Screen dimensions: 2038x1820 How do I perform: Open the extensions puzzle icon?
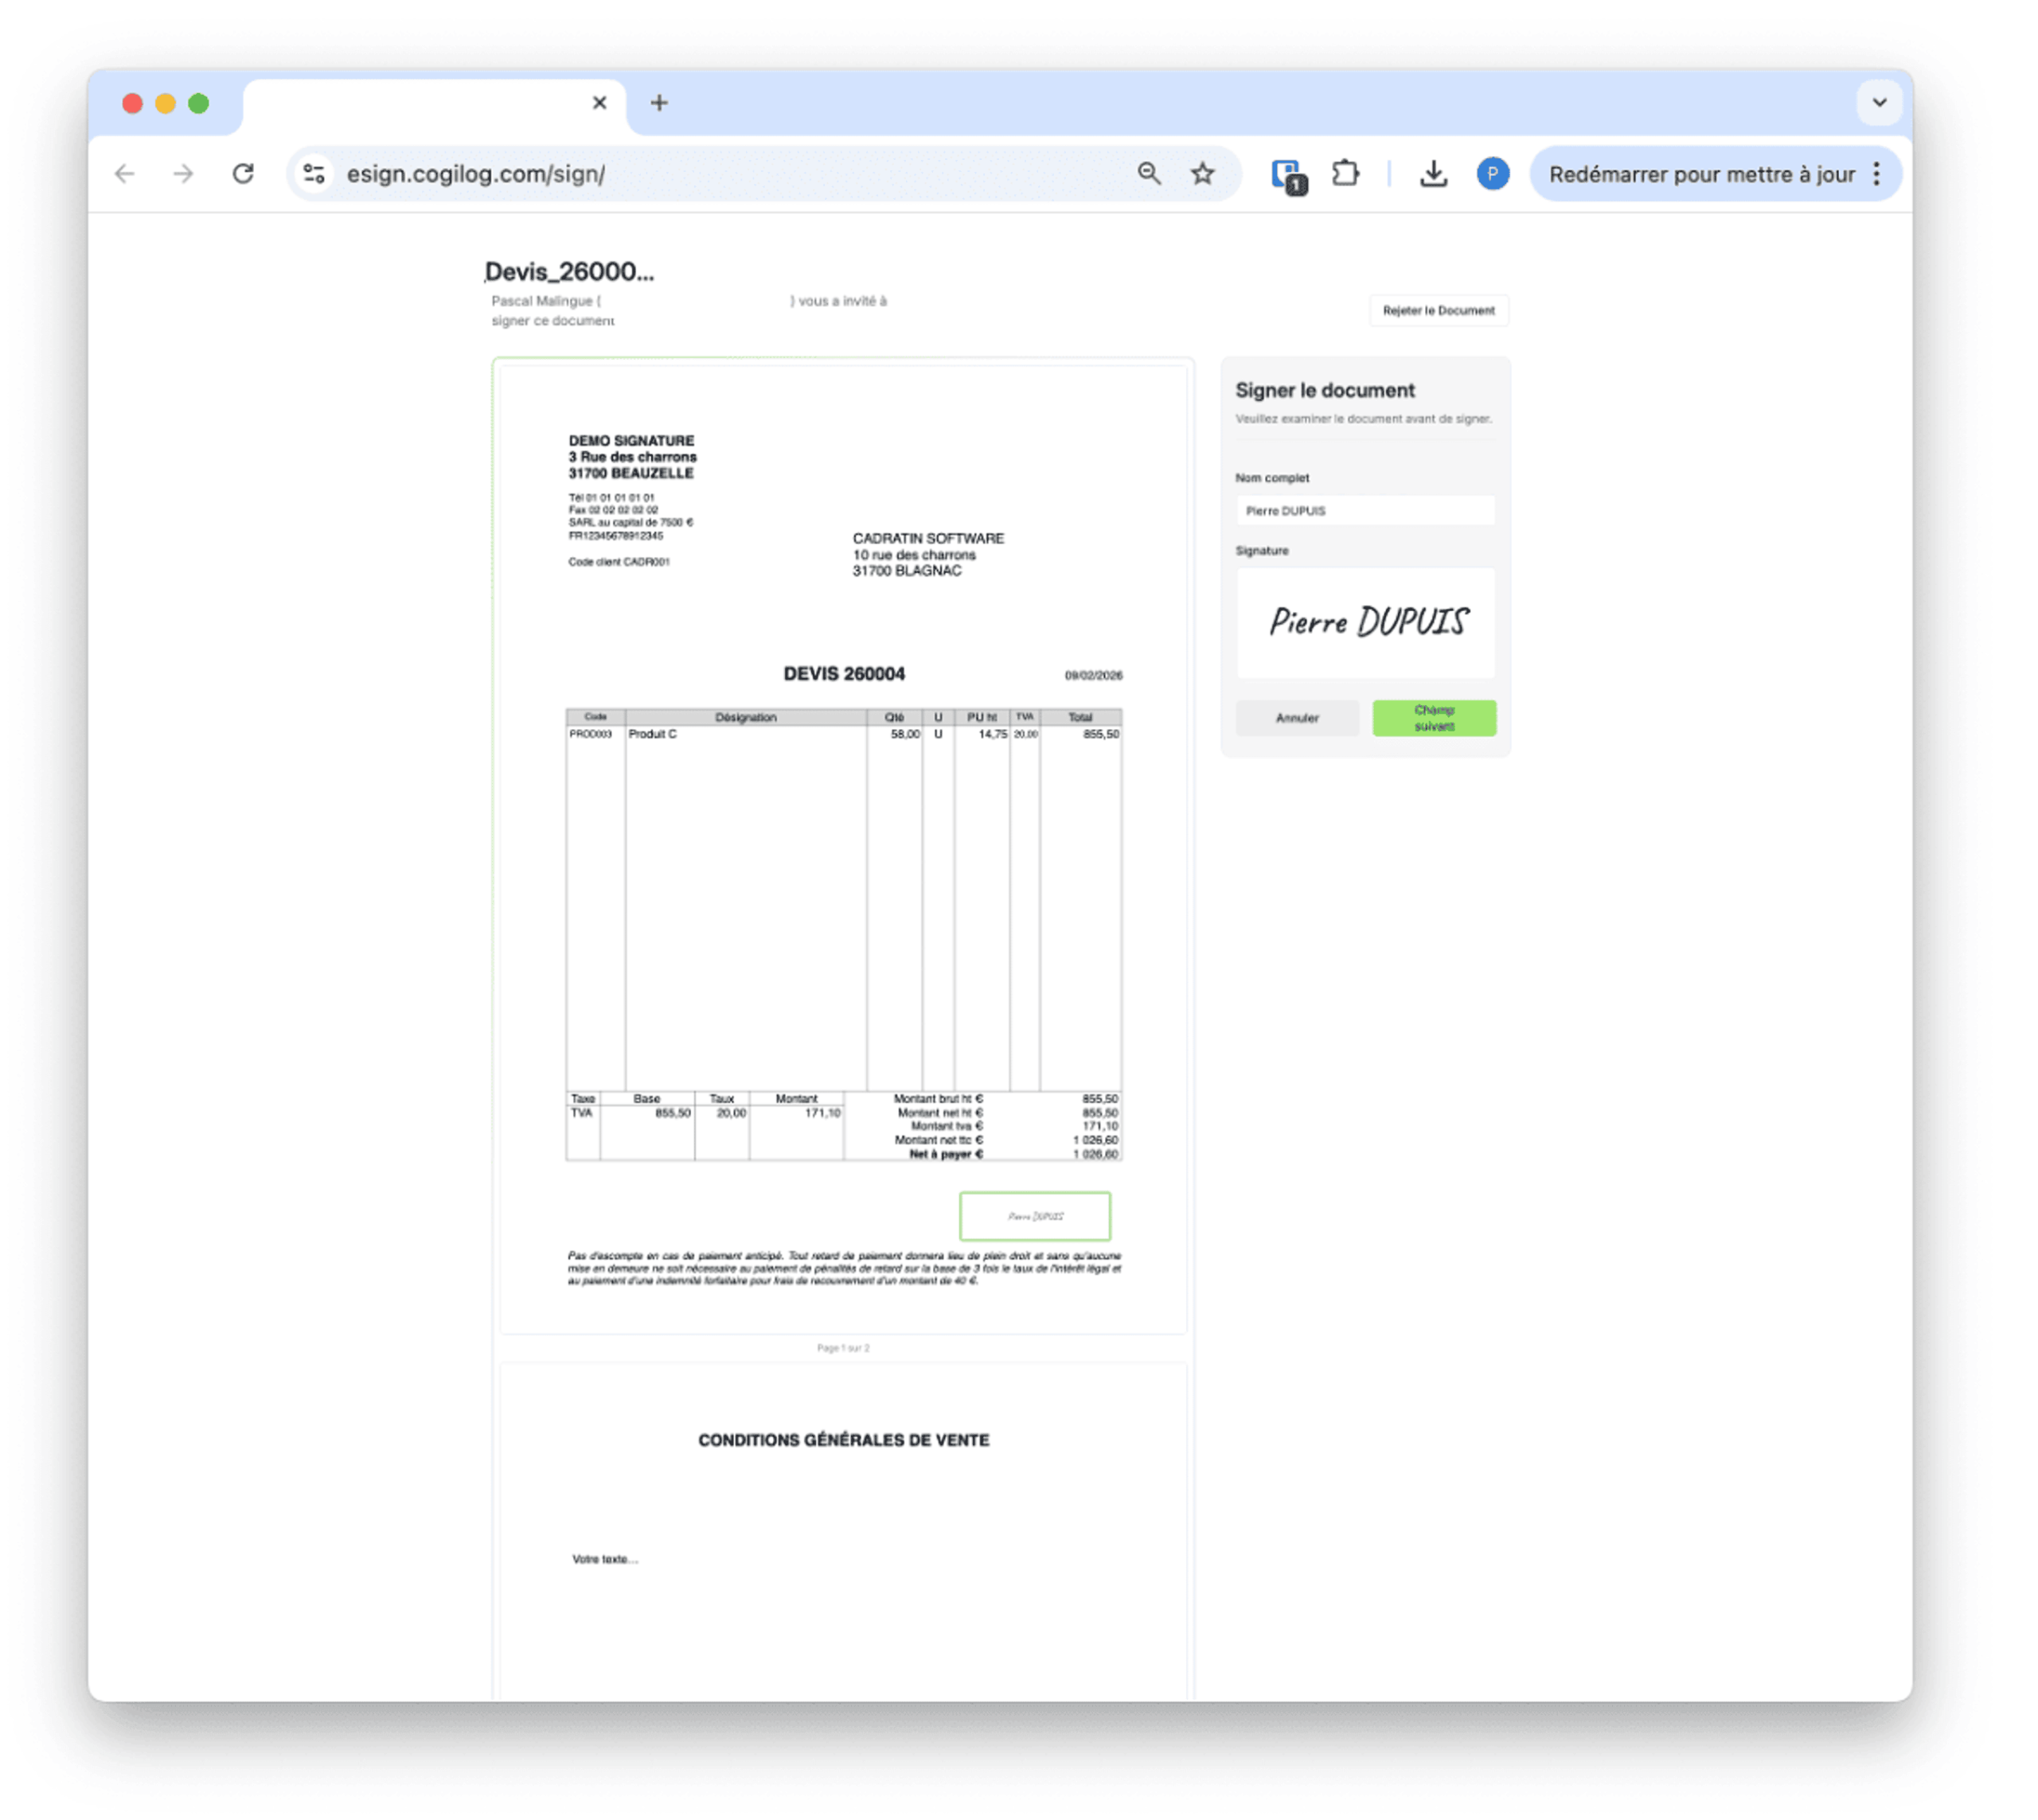pos(1345,174)
